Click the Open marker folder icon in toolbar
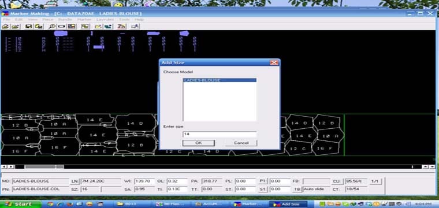Viewport: 439px width, 208px height. [x=6, y=27]
